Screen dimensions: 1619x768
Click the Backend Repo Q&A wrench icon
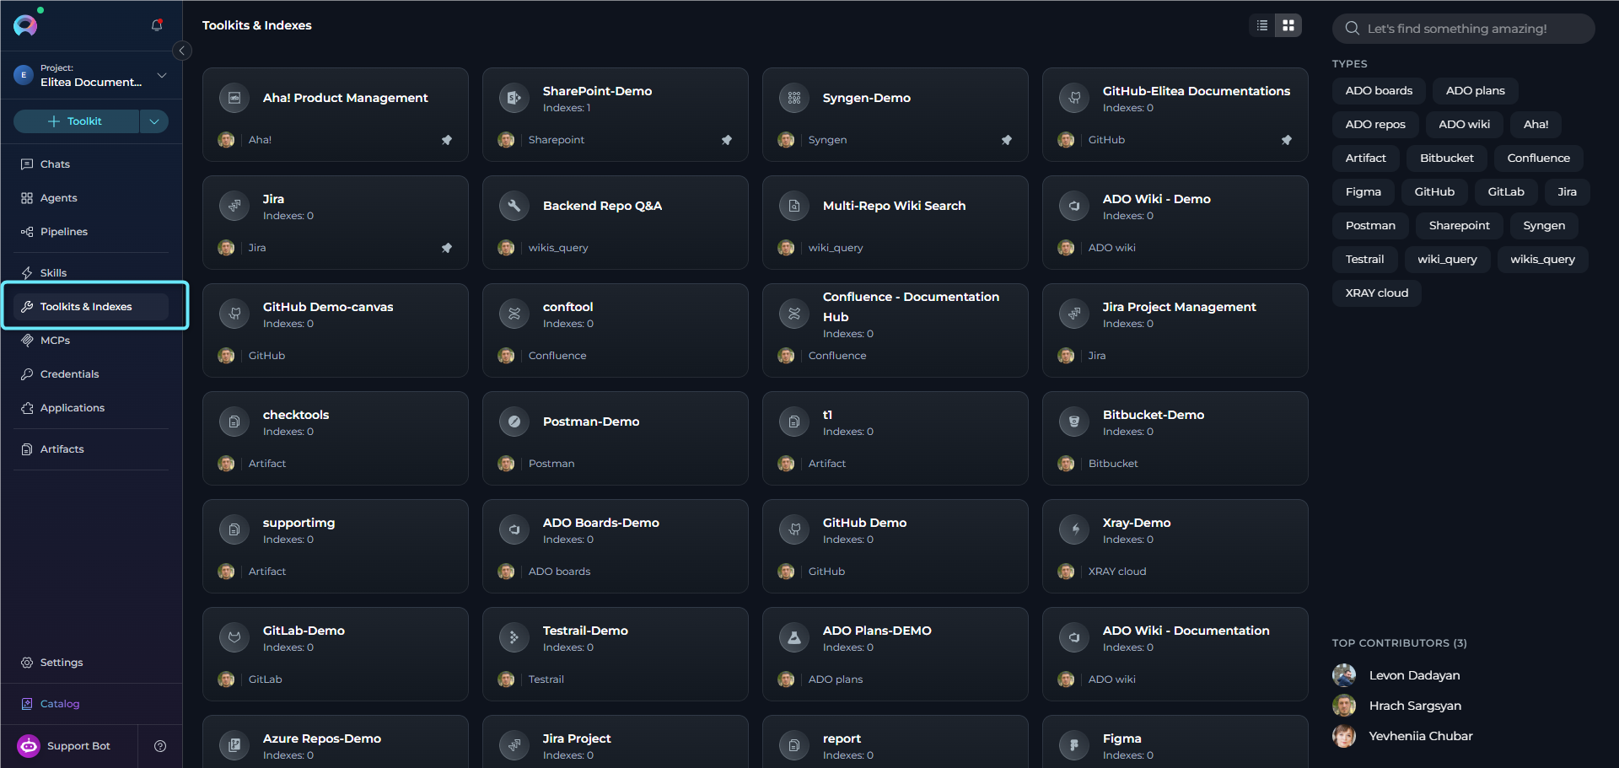point(514,206)
